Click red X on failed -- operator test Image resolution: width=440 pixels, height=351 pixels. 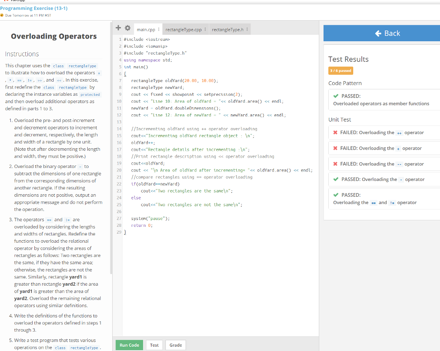(335, 164)
